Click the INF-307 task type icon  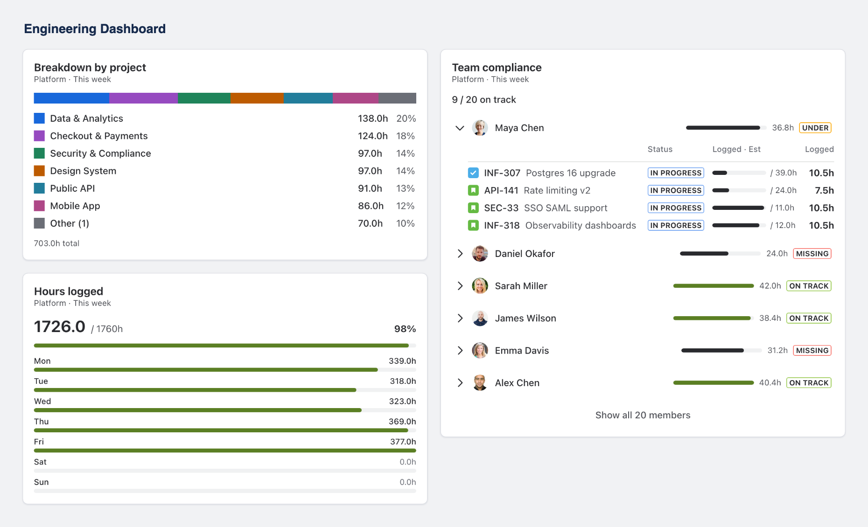click(x=473, y=173)
